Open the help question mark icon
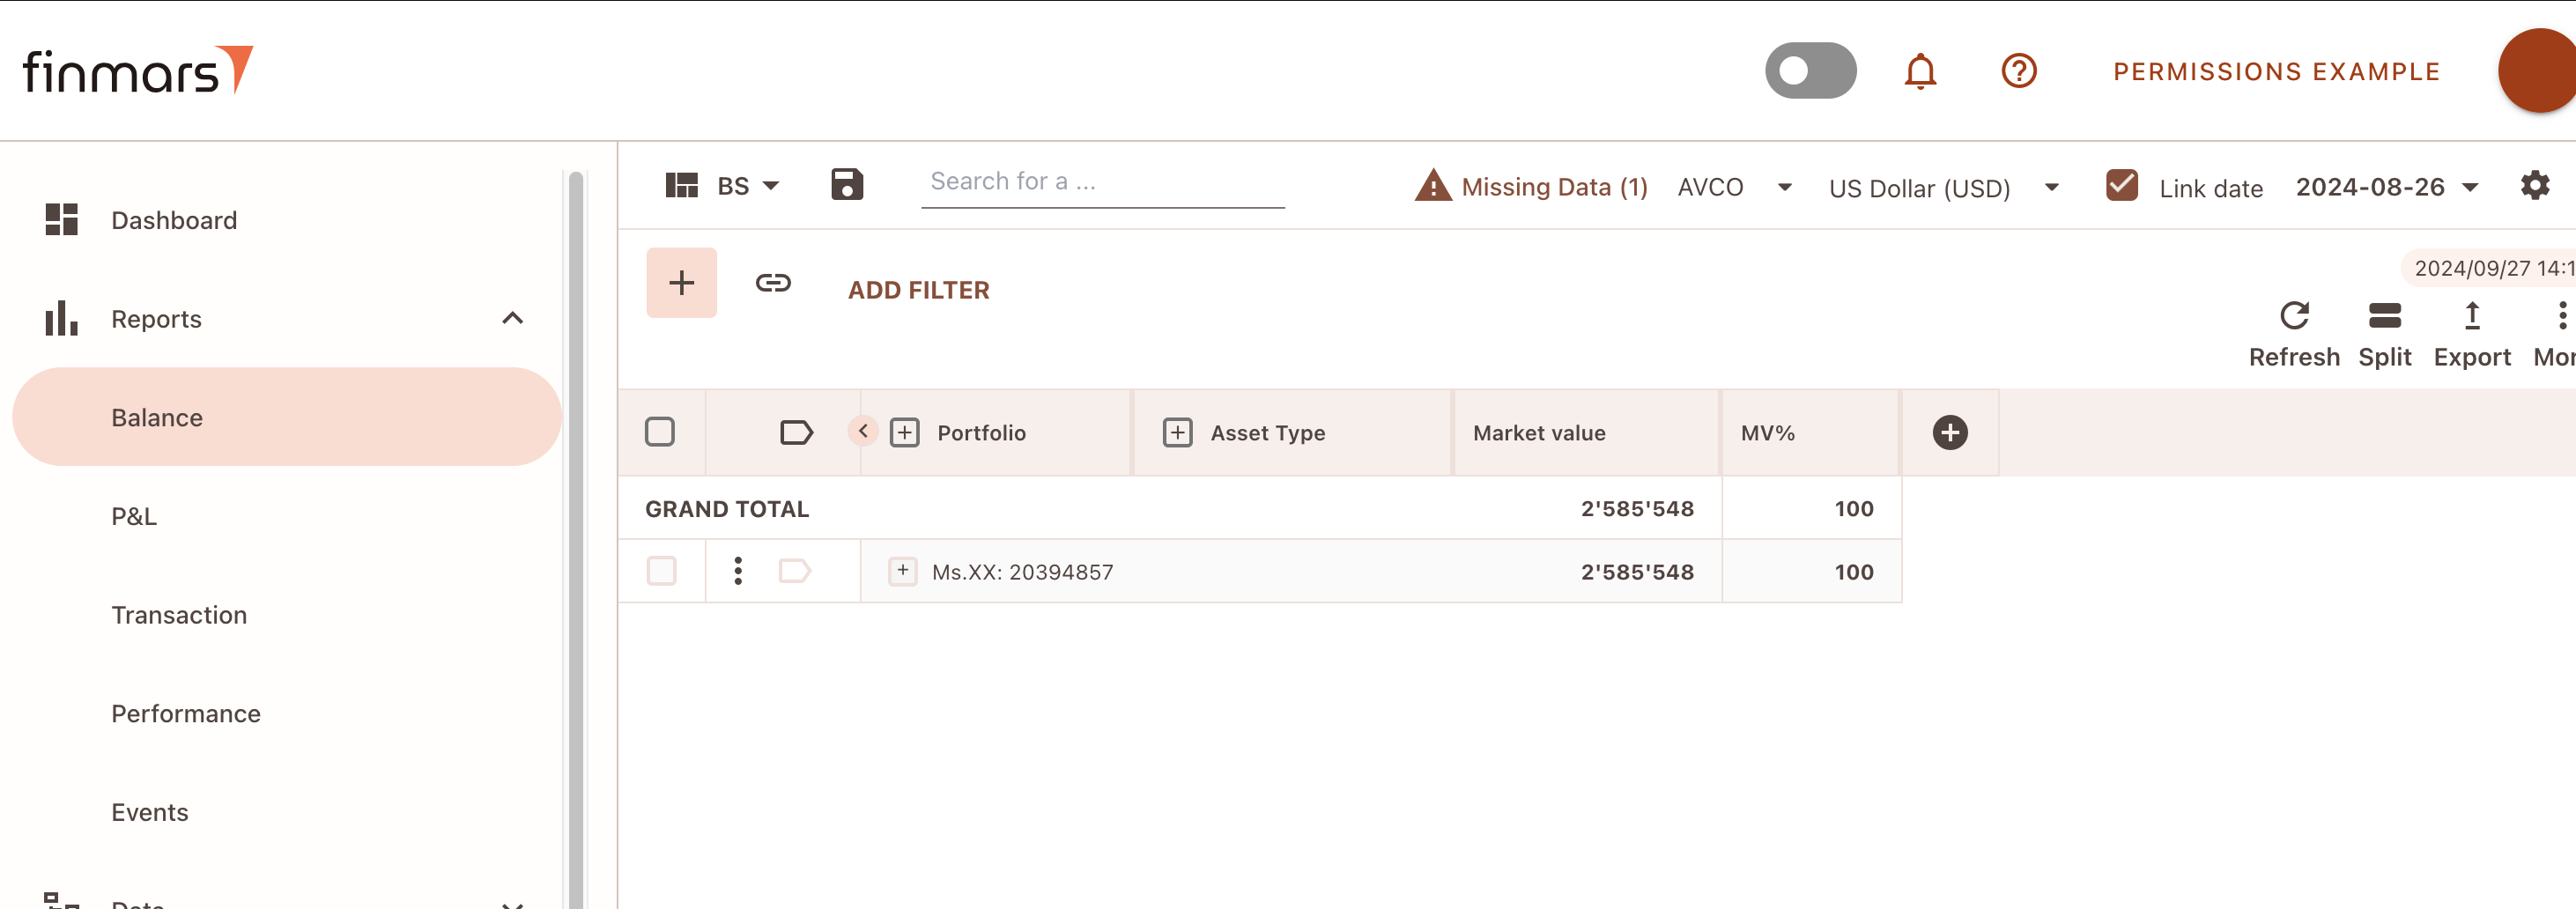This screenshot has height=909, width=2576. (2019, 71)
